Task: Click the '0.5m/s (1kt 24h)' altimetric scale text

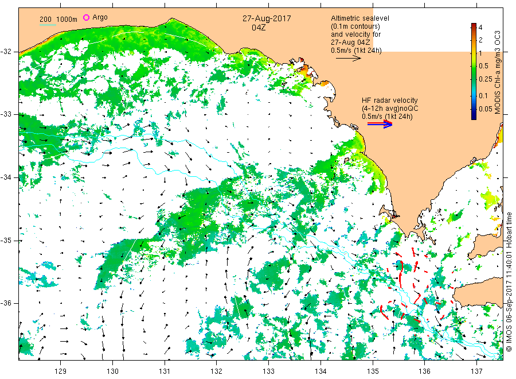Action: click(x=356, y=51)
